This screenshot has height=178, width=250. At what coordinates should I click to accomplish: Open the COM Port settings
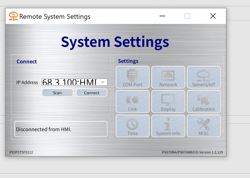(x=133, y=77)
